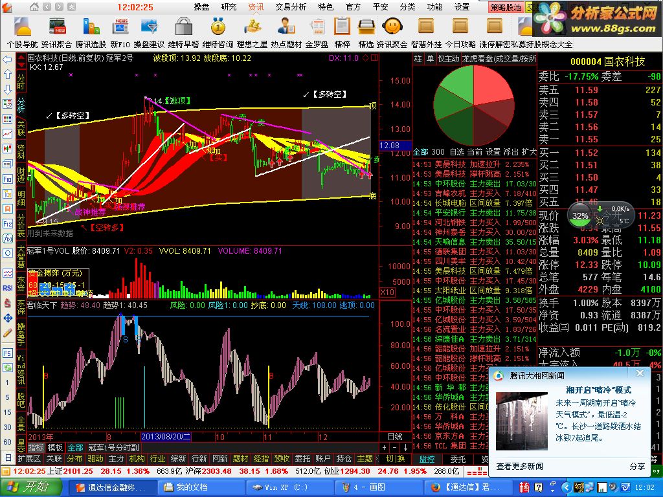Select the RSI indicator sidebar icon

8,288
